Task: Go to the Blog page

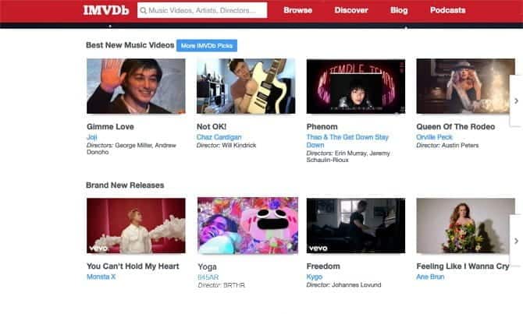Action: pos(399,11)
